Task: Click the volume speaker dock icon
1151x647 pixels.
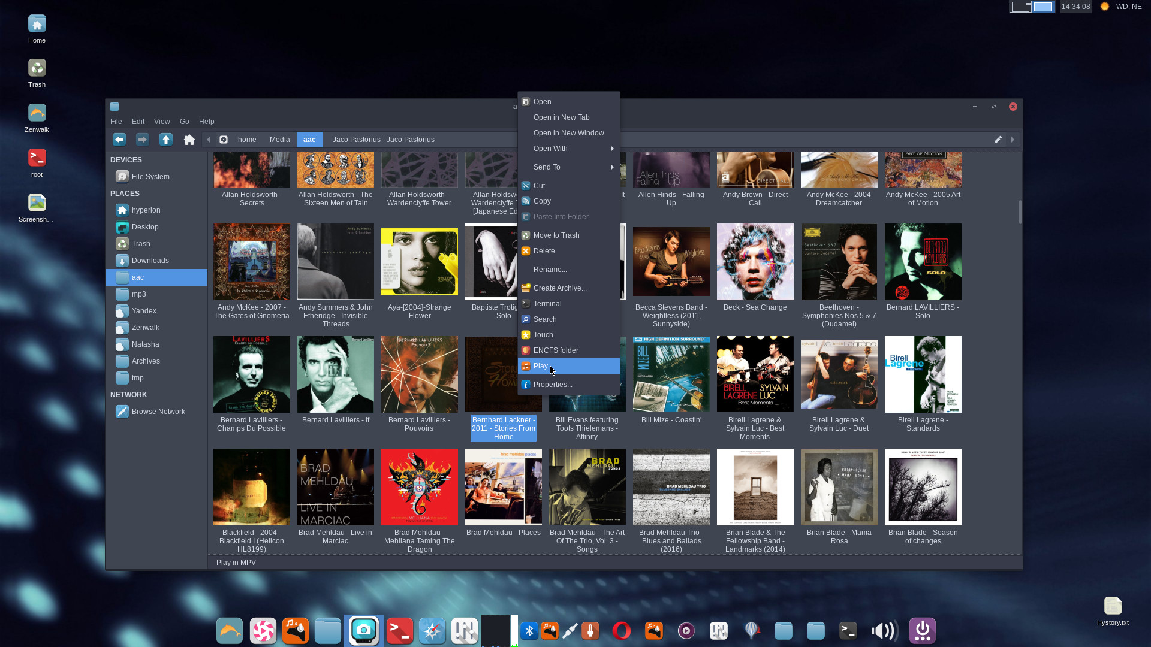Action: coord(884,630)
